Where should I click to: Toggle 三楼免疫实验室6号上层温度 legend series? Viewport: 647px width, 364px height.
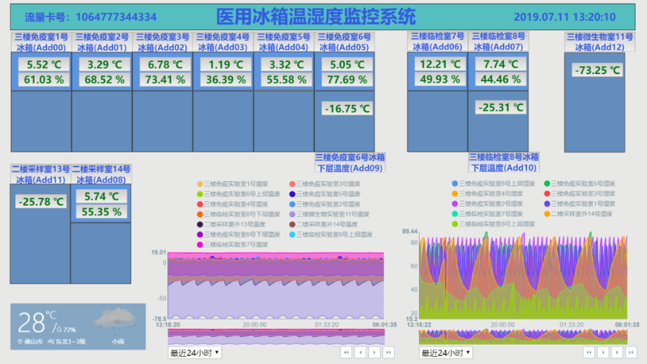click(239, 194)
